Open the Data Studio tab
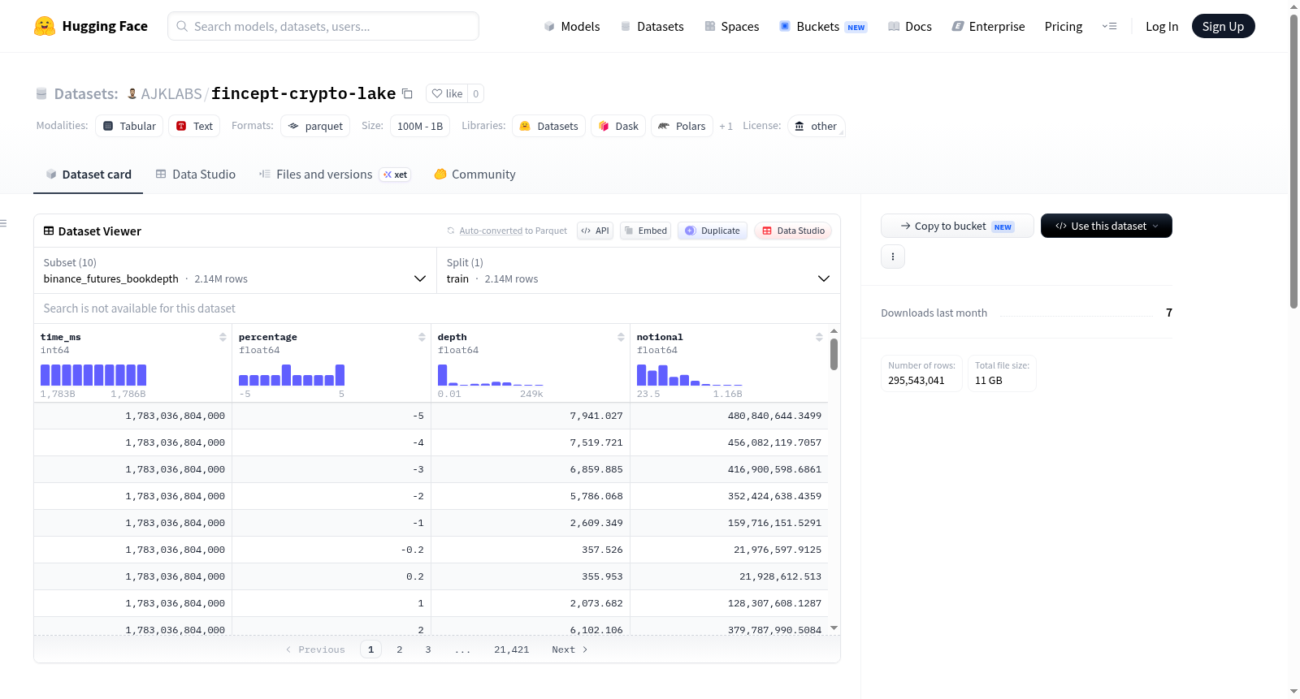Viewport: 1300px width, 699px height. [196, 175]
